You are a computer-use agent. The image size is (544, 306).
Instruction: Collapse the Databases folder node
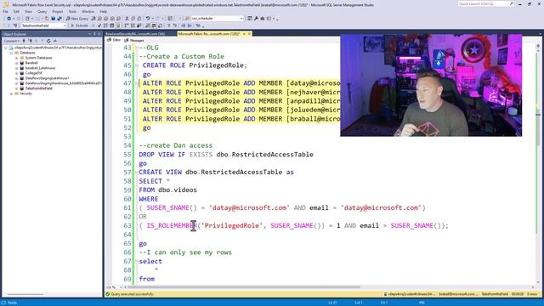[x=11, y=53]
